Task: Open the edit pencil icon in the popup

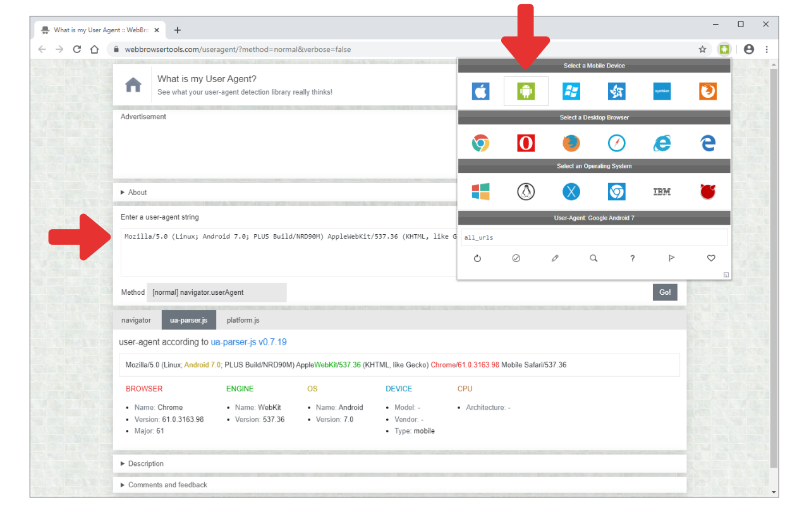Action: [x=555, y=258]
